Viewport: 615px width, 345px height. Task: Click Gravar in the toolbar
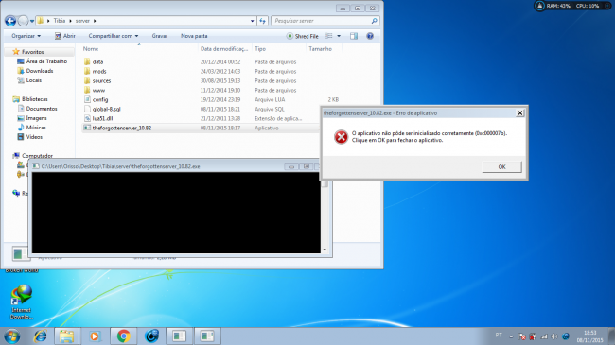click(x=160, y=36)
